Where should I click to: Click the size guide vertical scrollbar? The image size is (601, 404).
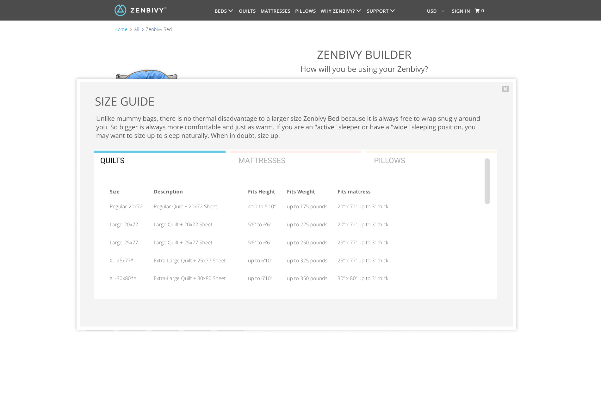point(487,181)
